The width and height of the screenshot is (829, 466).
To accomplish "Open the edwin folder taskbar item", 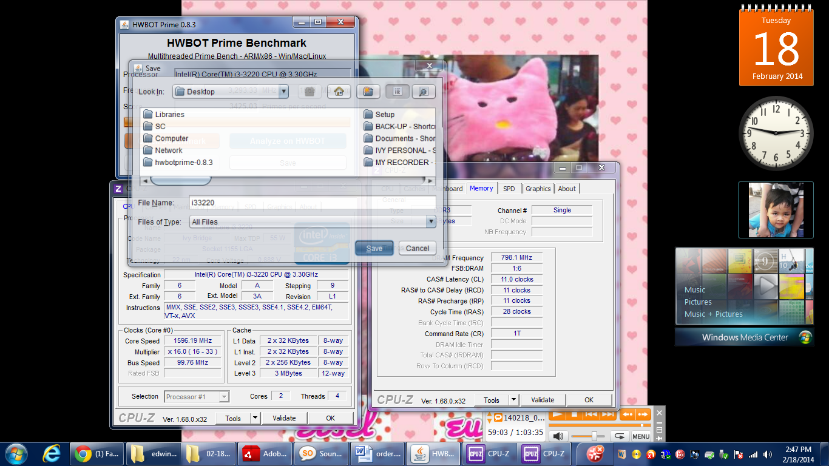I will tap(153, 453).
